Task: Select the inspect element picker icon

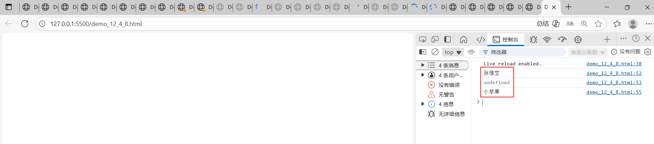Action: point(423,40)
